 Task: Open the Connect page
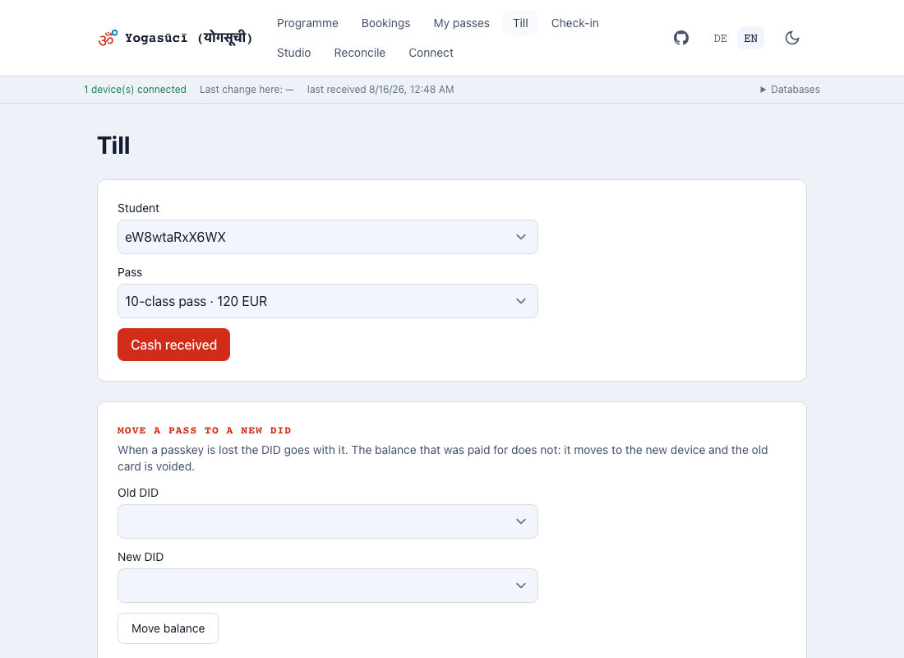coord(431,53)
